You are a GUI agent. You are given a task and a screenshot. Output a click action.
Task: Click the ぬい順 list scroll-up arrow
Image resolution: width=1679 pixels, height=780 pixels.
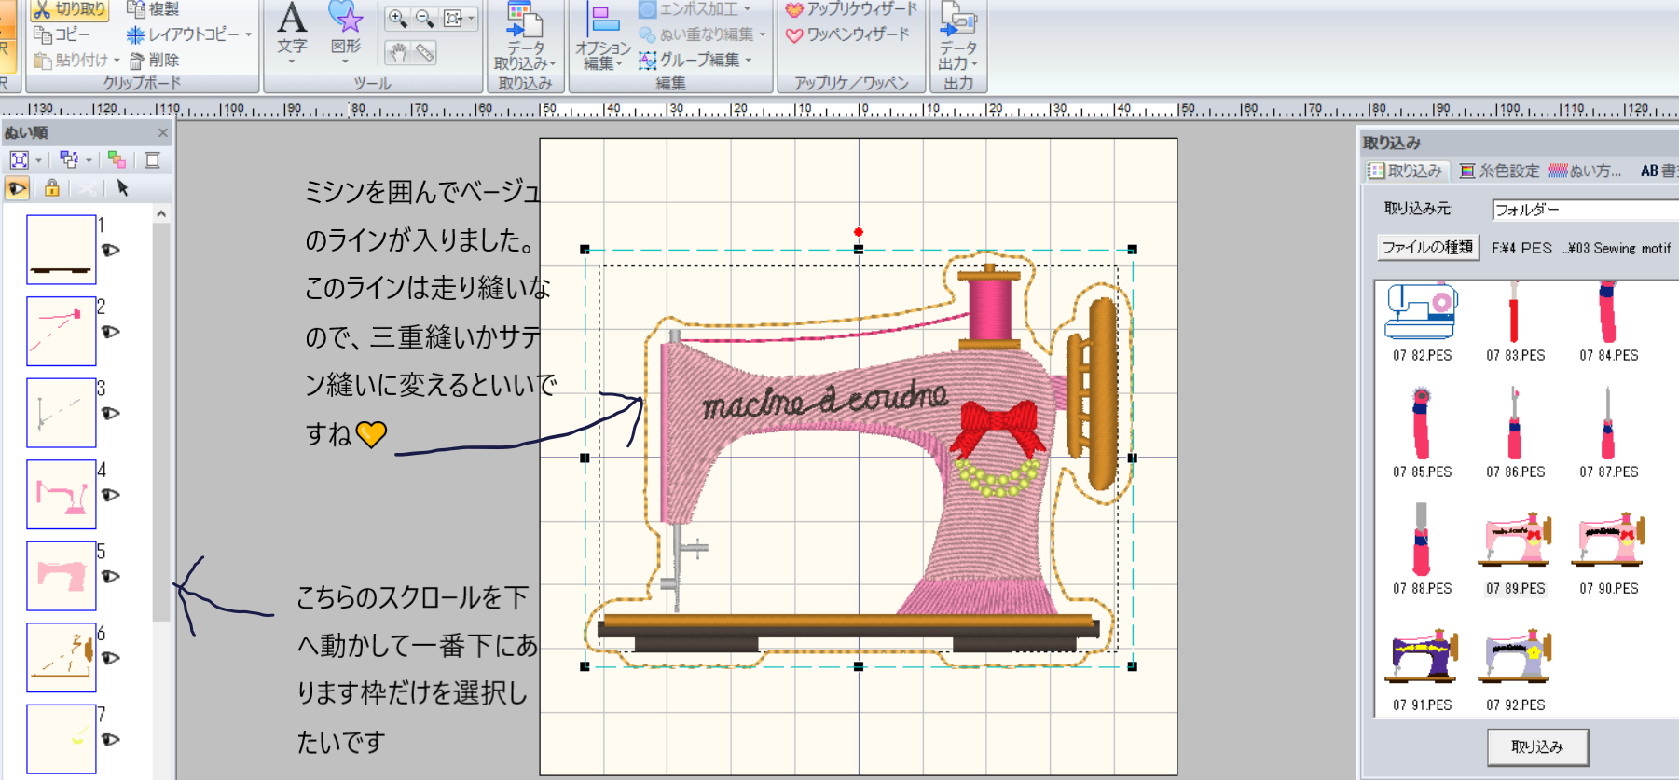(161, 214)
